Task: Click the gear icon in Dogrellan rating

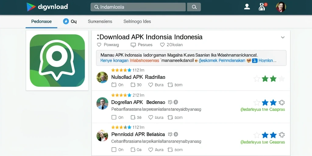Action: click(282, 103)
